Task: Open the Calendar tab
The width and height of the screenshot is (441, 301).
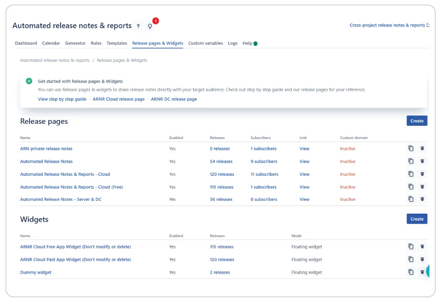Action: [51, 43]
